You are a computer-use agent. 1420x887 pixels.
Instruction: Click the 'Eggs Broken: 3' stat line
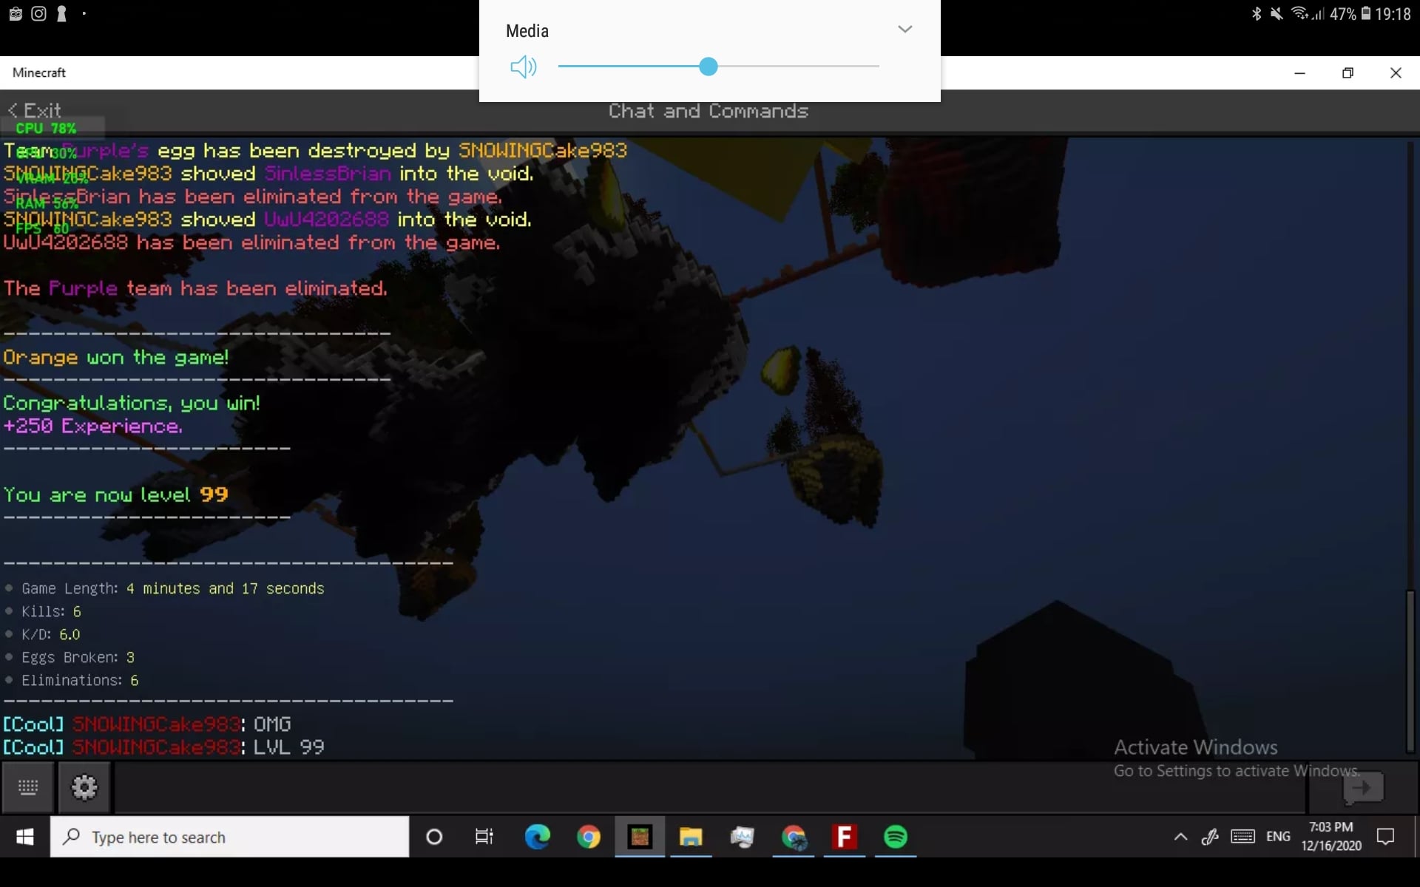pyautogui.click(x=70, y=657)
